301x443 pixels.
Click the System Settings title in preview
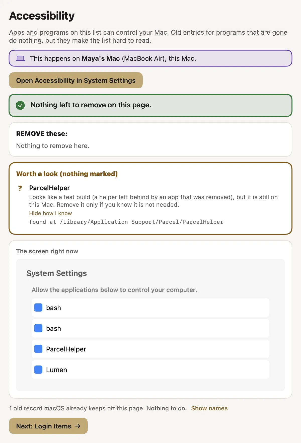[57, 273]
